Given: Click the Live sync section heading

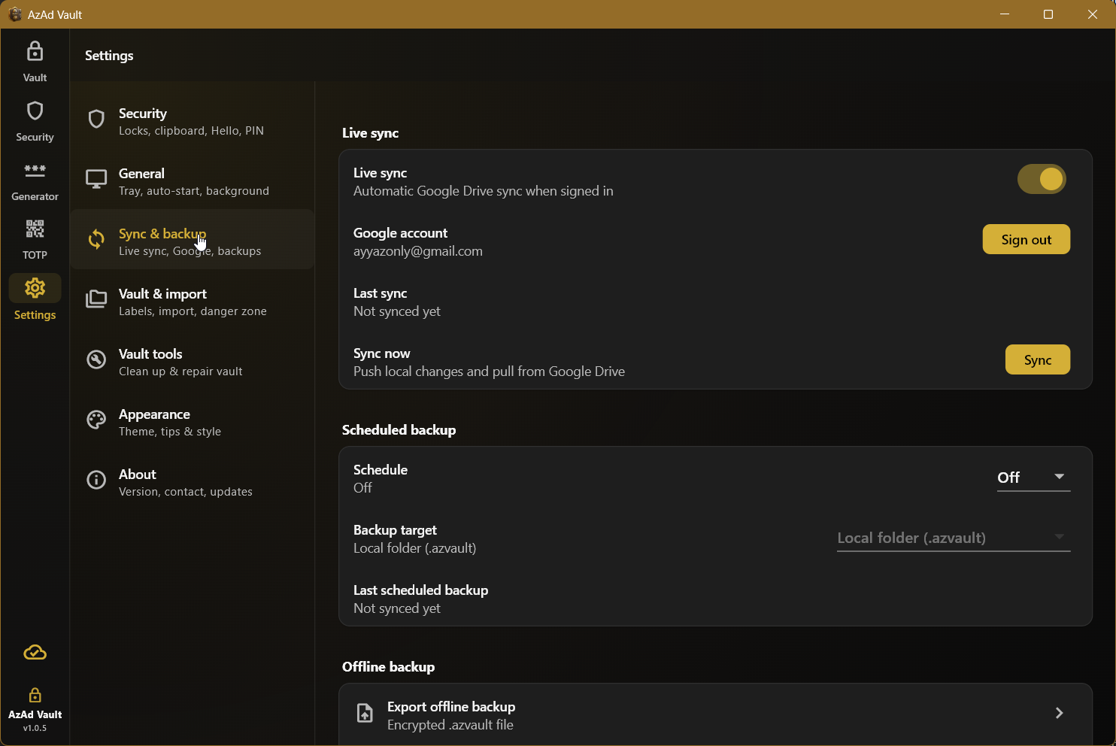Looking at the screenshot, I should tap(370, 133).
